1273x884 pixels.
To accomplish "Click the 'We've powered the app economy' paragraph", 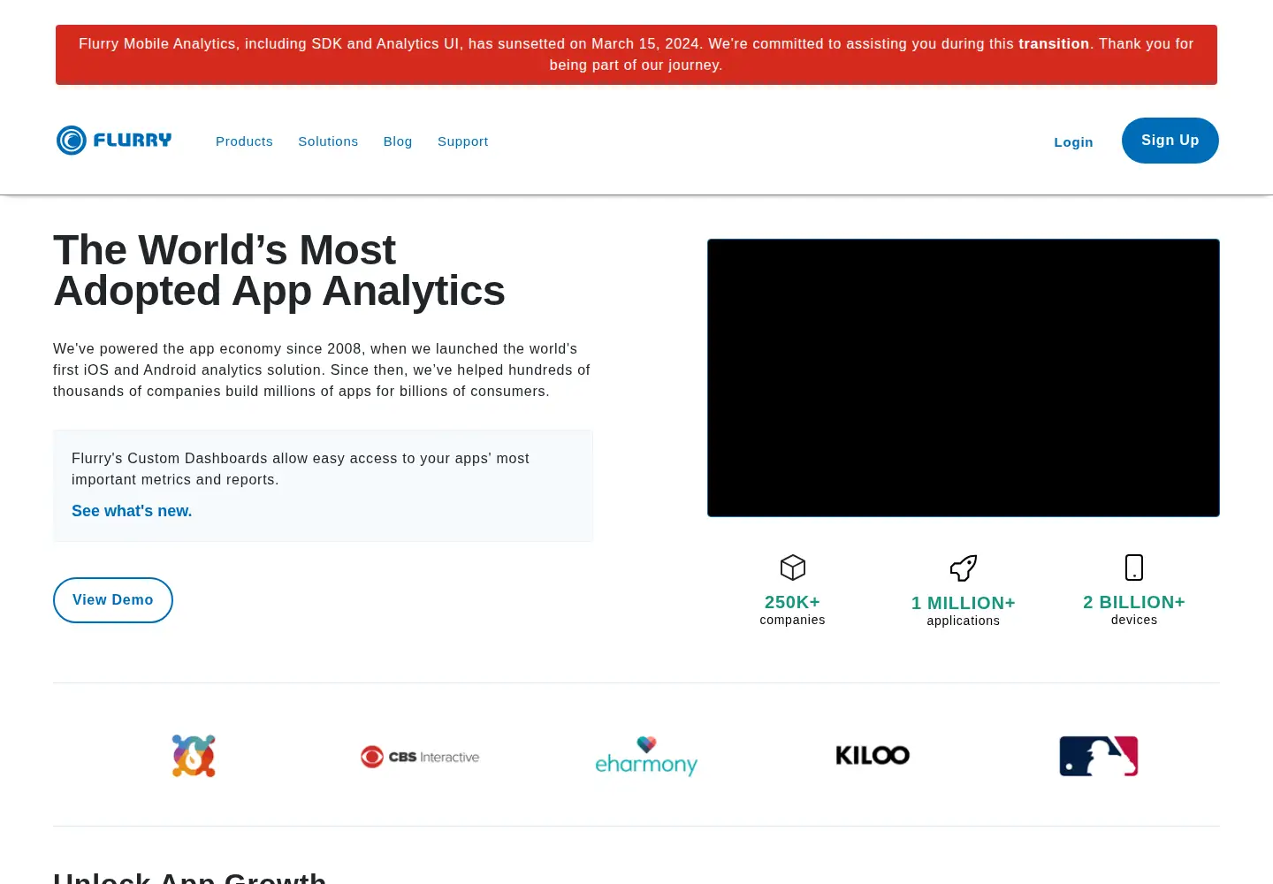I will [x=322, y=370].
